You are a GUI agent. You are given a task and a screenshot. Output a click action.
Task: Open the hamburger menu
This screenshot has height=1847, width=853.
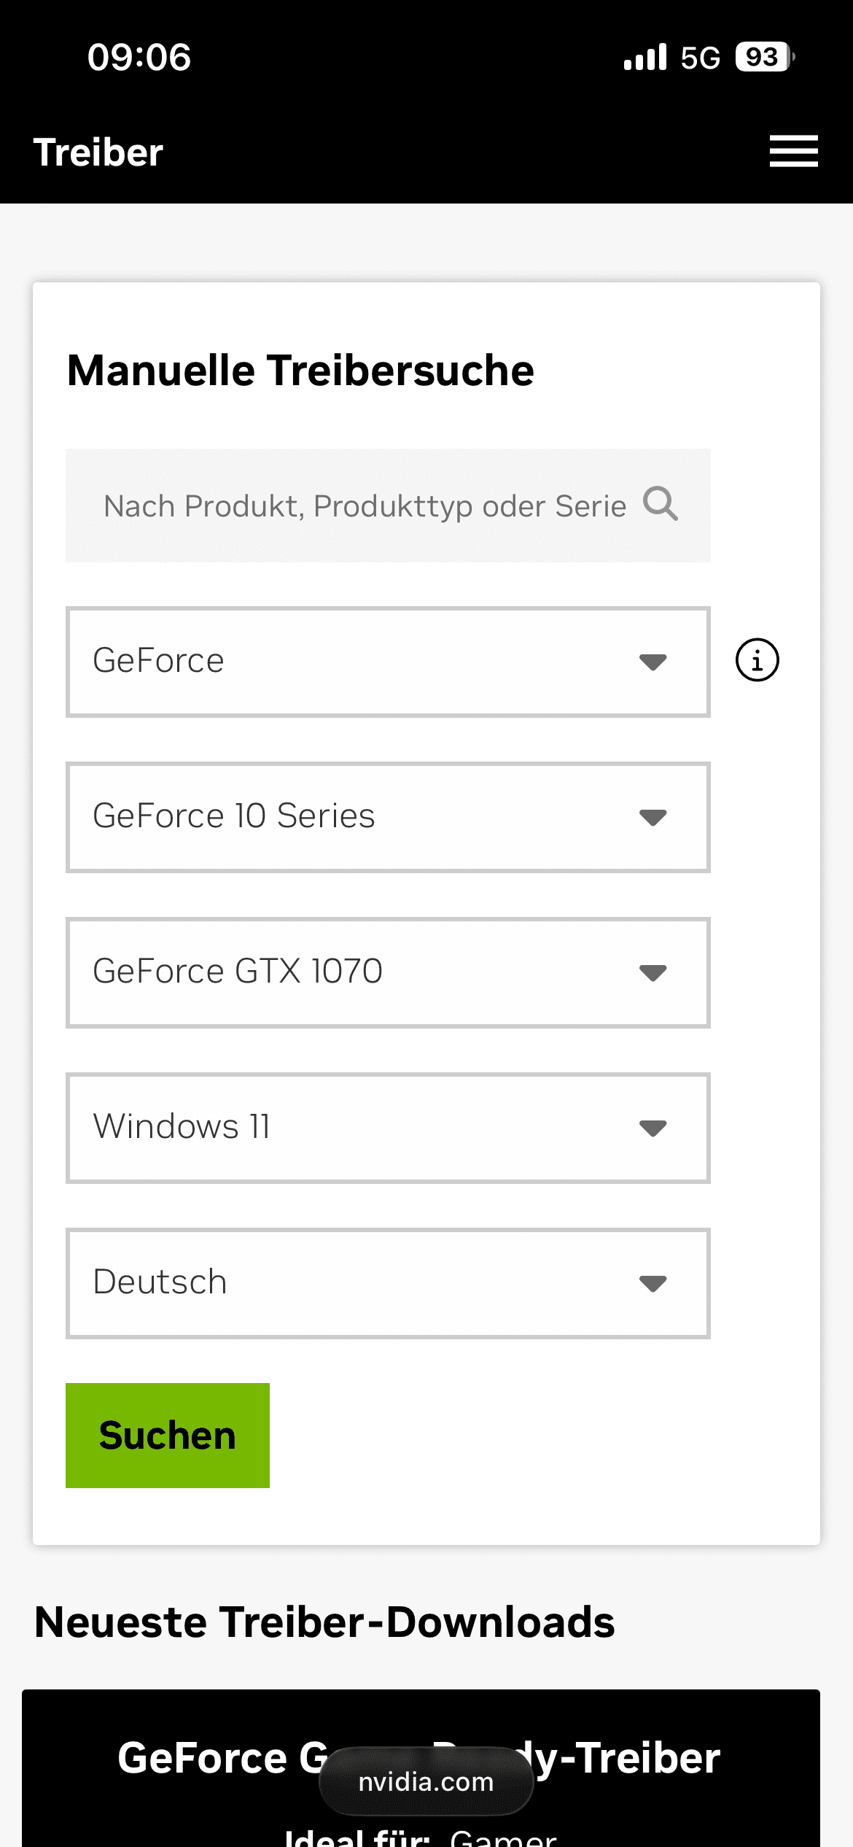[x=793, y=151]
